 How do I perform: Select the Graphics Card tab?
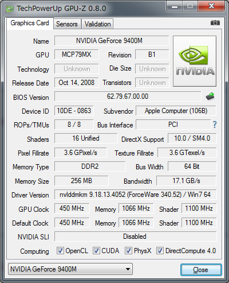click(x=30, y=23)
